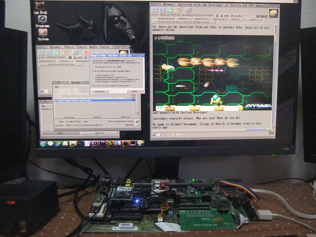
Task: Click Add link in Hotlist Manager
Action: [97, 117]
